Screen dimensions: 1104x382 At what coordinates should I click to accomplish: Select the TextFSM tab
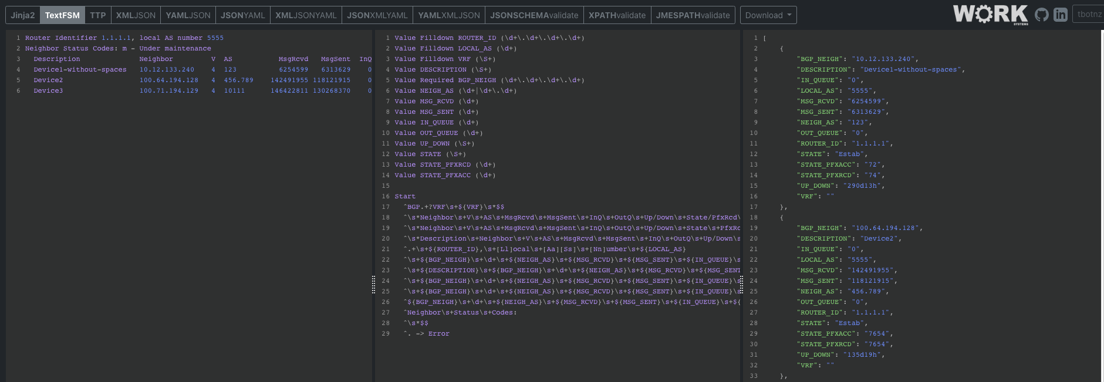(62, 15)
